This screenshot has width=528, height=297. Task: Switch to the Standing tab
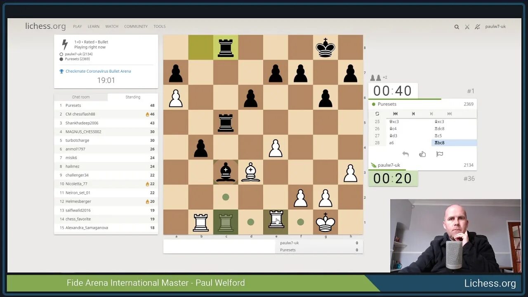tap(133, 97)
